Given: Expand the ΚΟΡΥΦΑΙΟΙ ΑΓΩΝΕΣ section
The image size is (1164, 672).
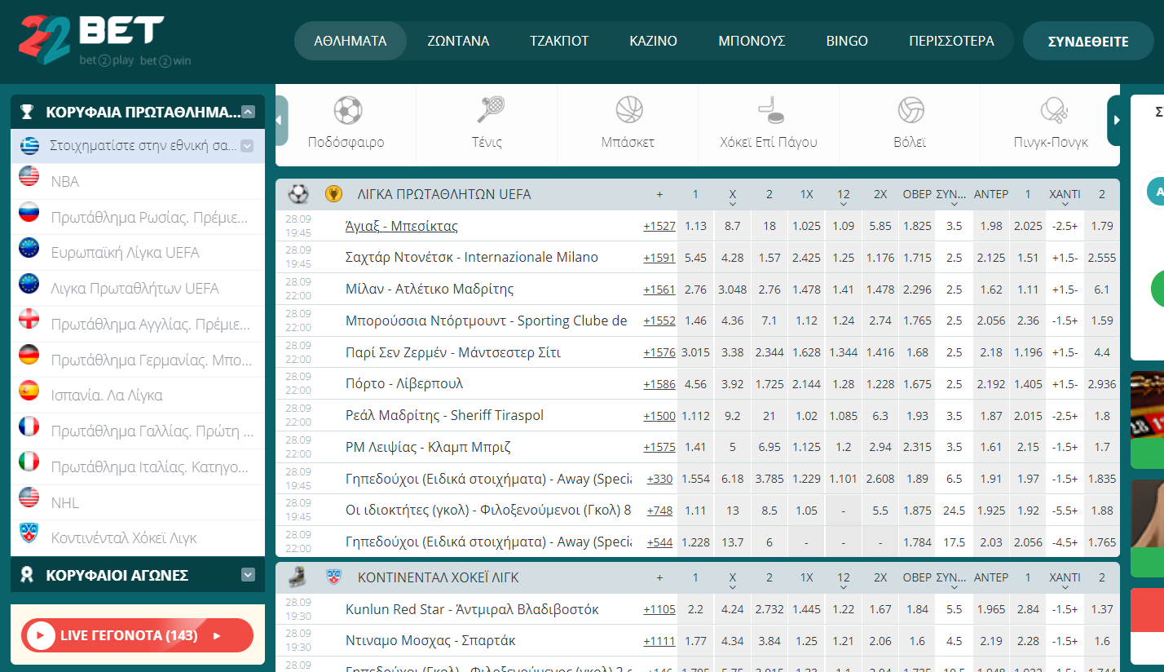Looking at the screenshot, I should (x=249, y=575).
